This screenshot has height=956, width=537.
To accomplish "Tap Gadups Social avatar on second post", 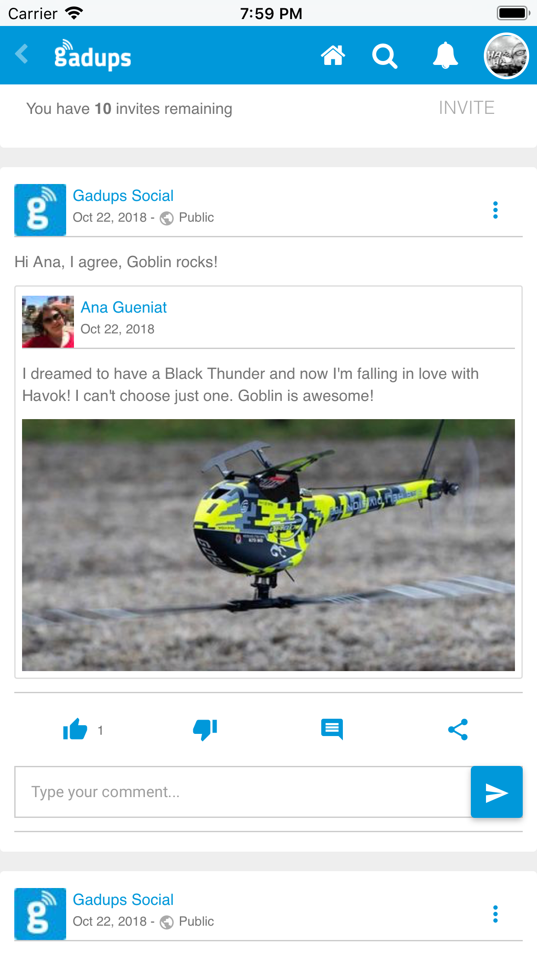I will pos(40,914).
